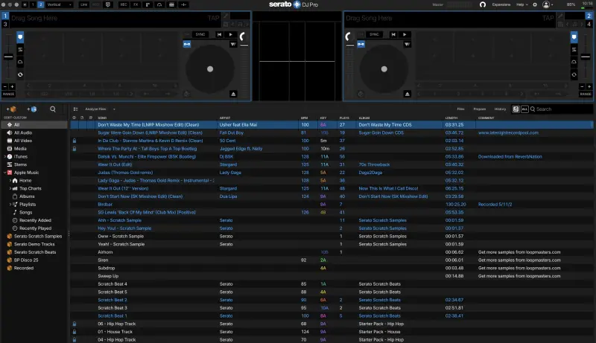The image size is (596, 343).
Task: Switch to the History tab
Action: [500, 109]
